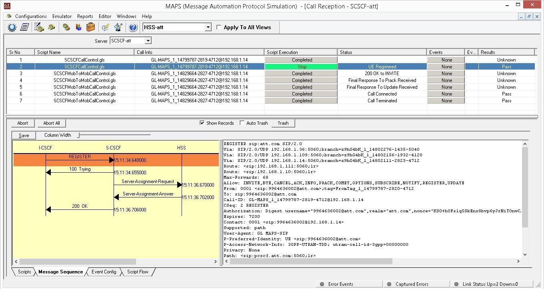
Task: Click the Link Status indicator dot
Action: tap(456, 284)
